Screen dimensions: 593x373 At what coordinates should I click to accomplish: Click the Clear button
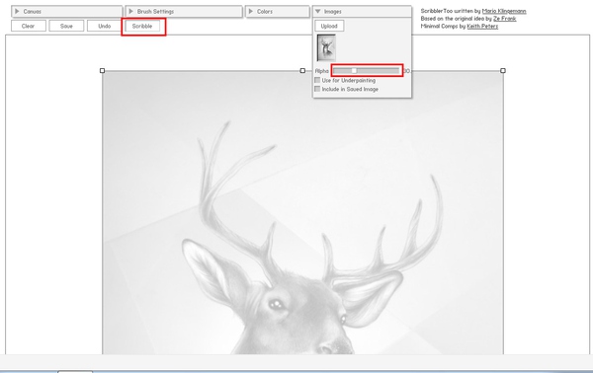[x=29, y=26]
